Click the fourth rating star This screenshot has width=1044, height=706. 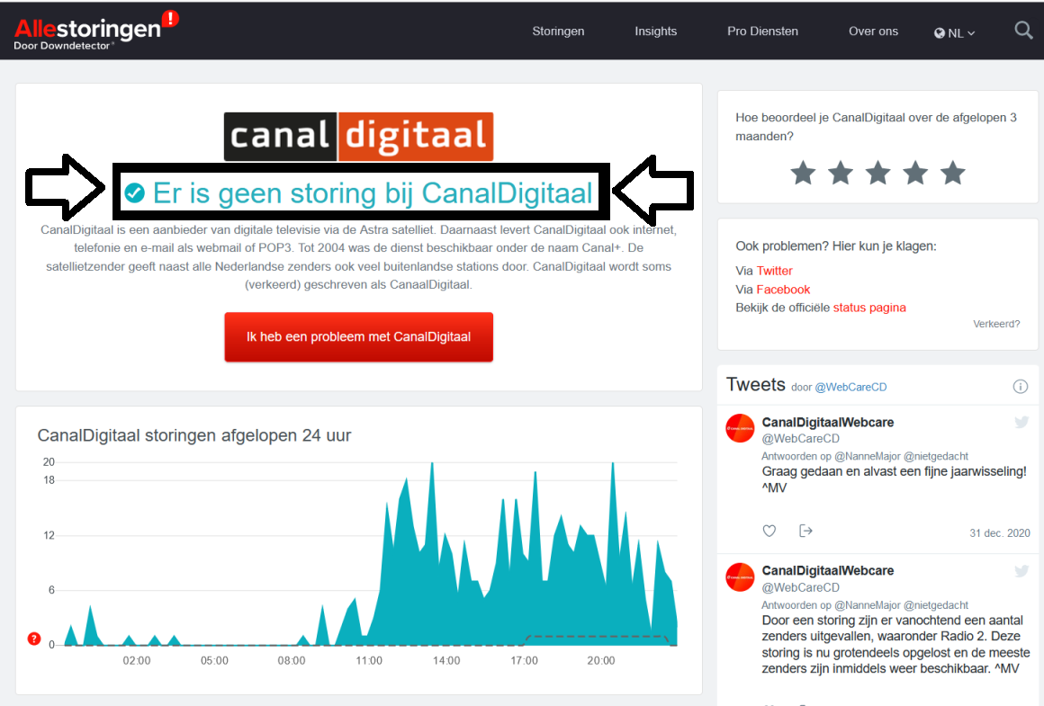coord(915,173)
